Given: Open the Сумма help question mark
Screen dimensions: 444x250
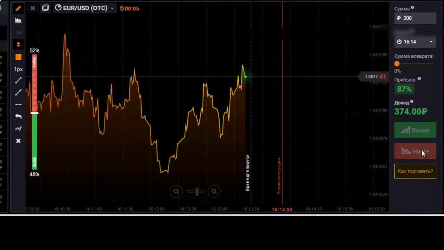Looking at the screenshot, I should tap(412, 8).
